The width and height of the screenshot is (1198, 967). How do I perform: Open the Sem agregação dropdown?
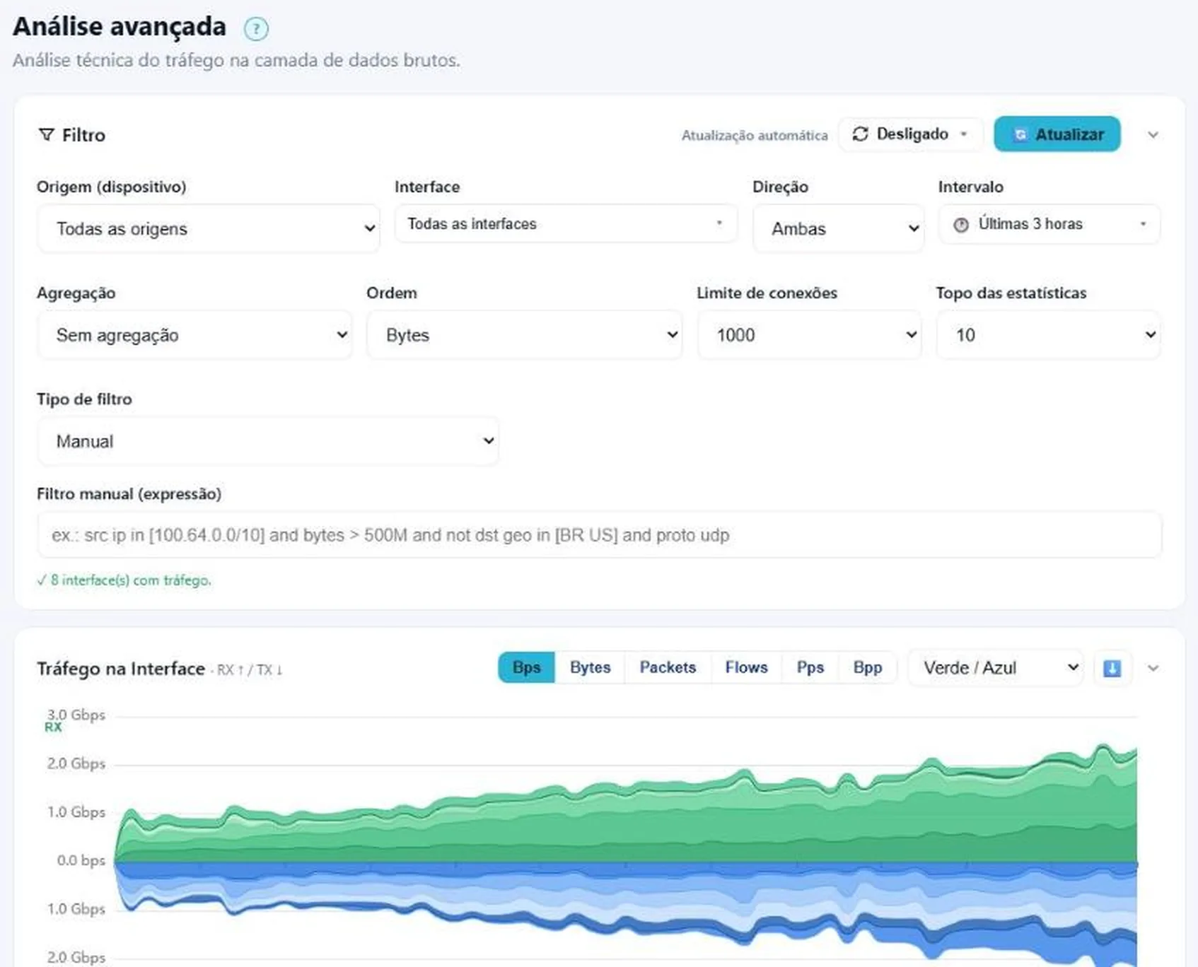(194, 334)
